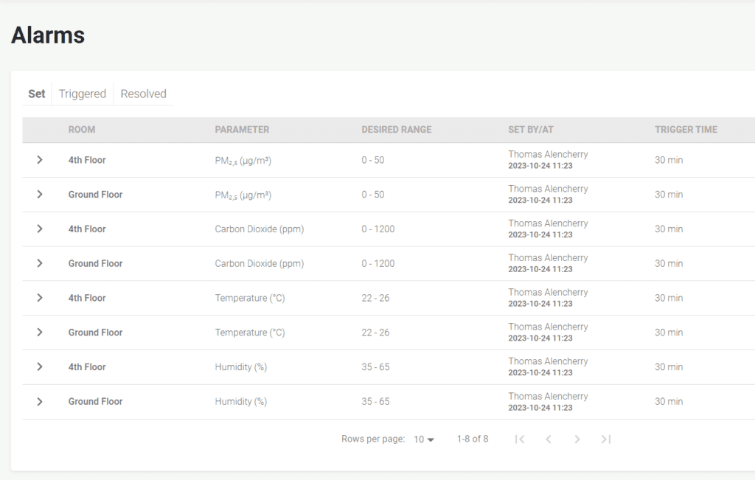Go to the first page icon
The image size is (755, 480).
coord(520,439)
